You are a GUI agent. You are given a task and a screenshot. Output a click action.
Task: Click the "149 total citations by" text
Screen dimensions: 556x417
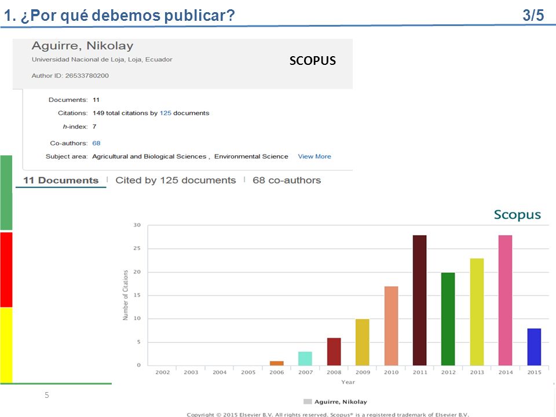tap(125, 113)
